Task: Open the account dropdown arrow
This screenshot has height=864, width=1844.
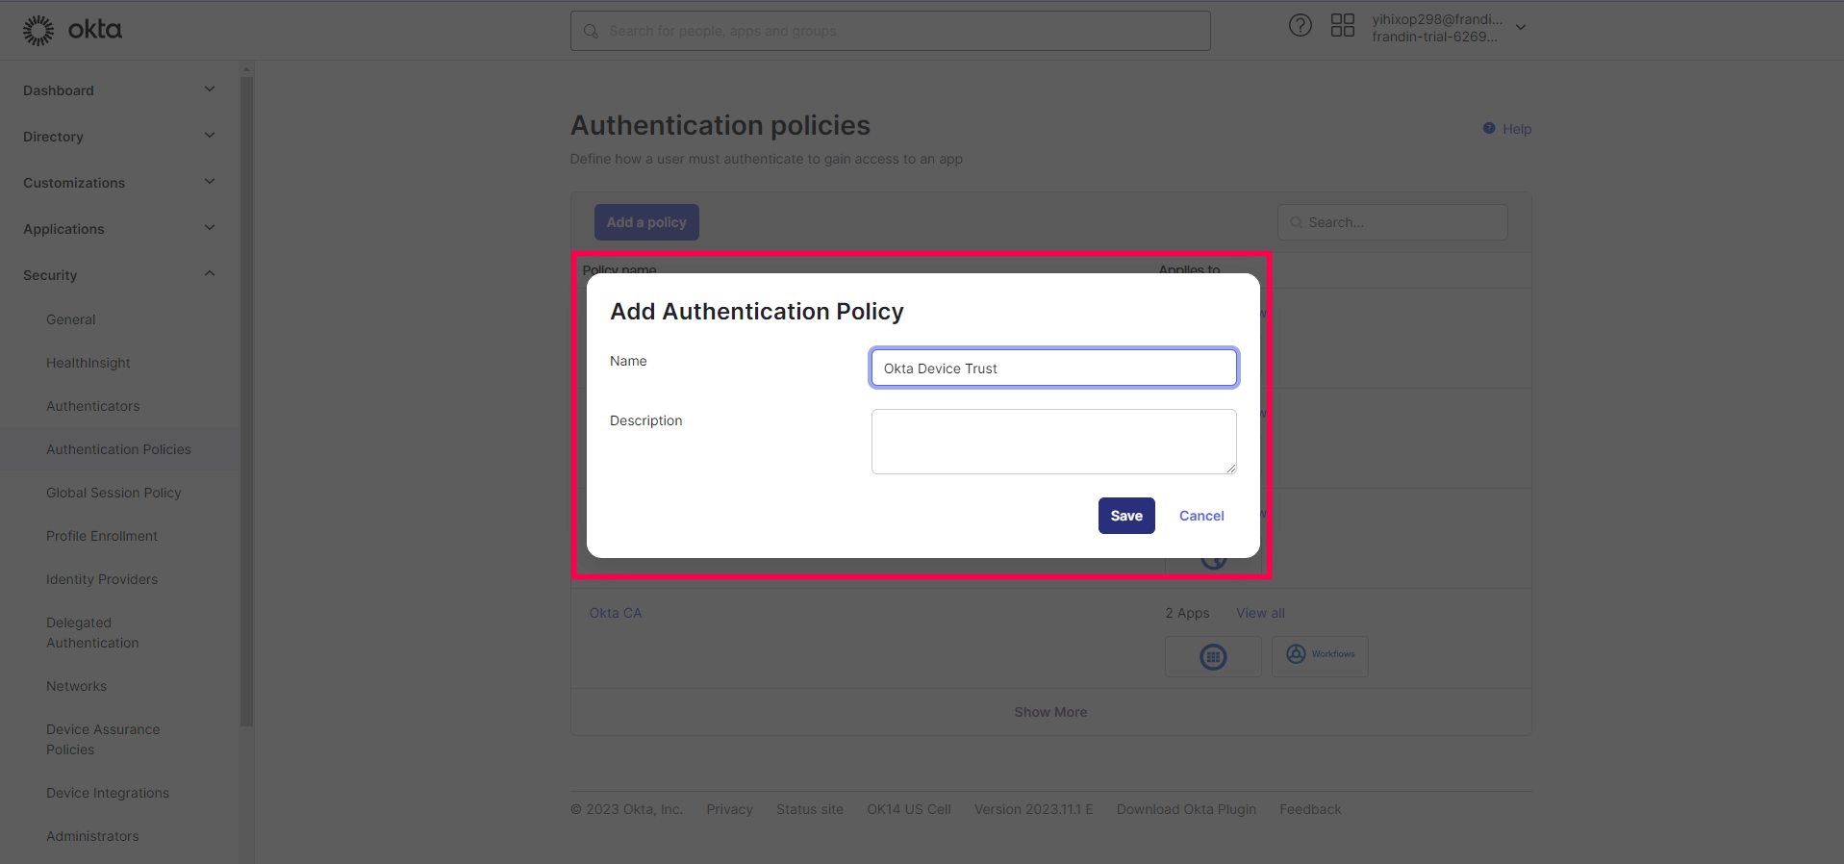Action: [1521, 28]
